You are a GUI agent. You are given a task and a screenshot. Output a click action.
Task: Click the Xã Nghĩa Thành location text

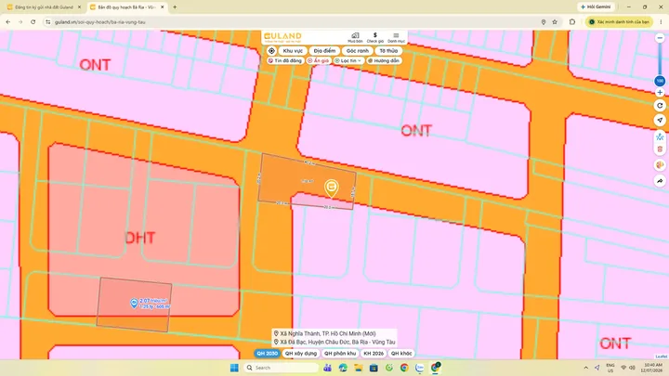tap(328, 334)
